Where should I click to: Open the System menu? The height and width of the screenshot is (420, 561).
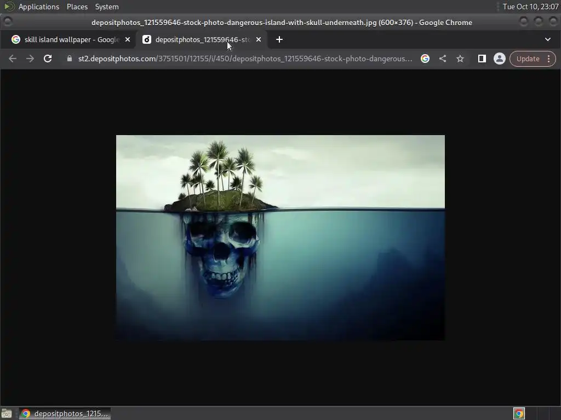pos(107,7)
